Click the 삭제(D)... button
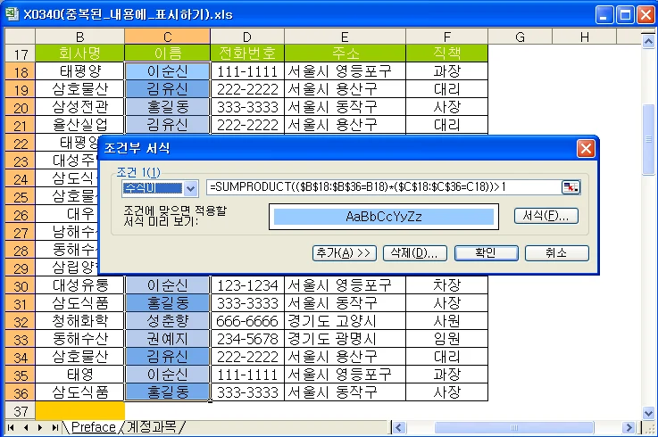 (414, 253)
